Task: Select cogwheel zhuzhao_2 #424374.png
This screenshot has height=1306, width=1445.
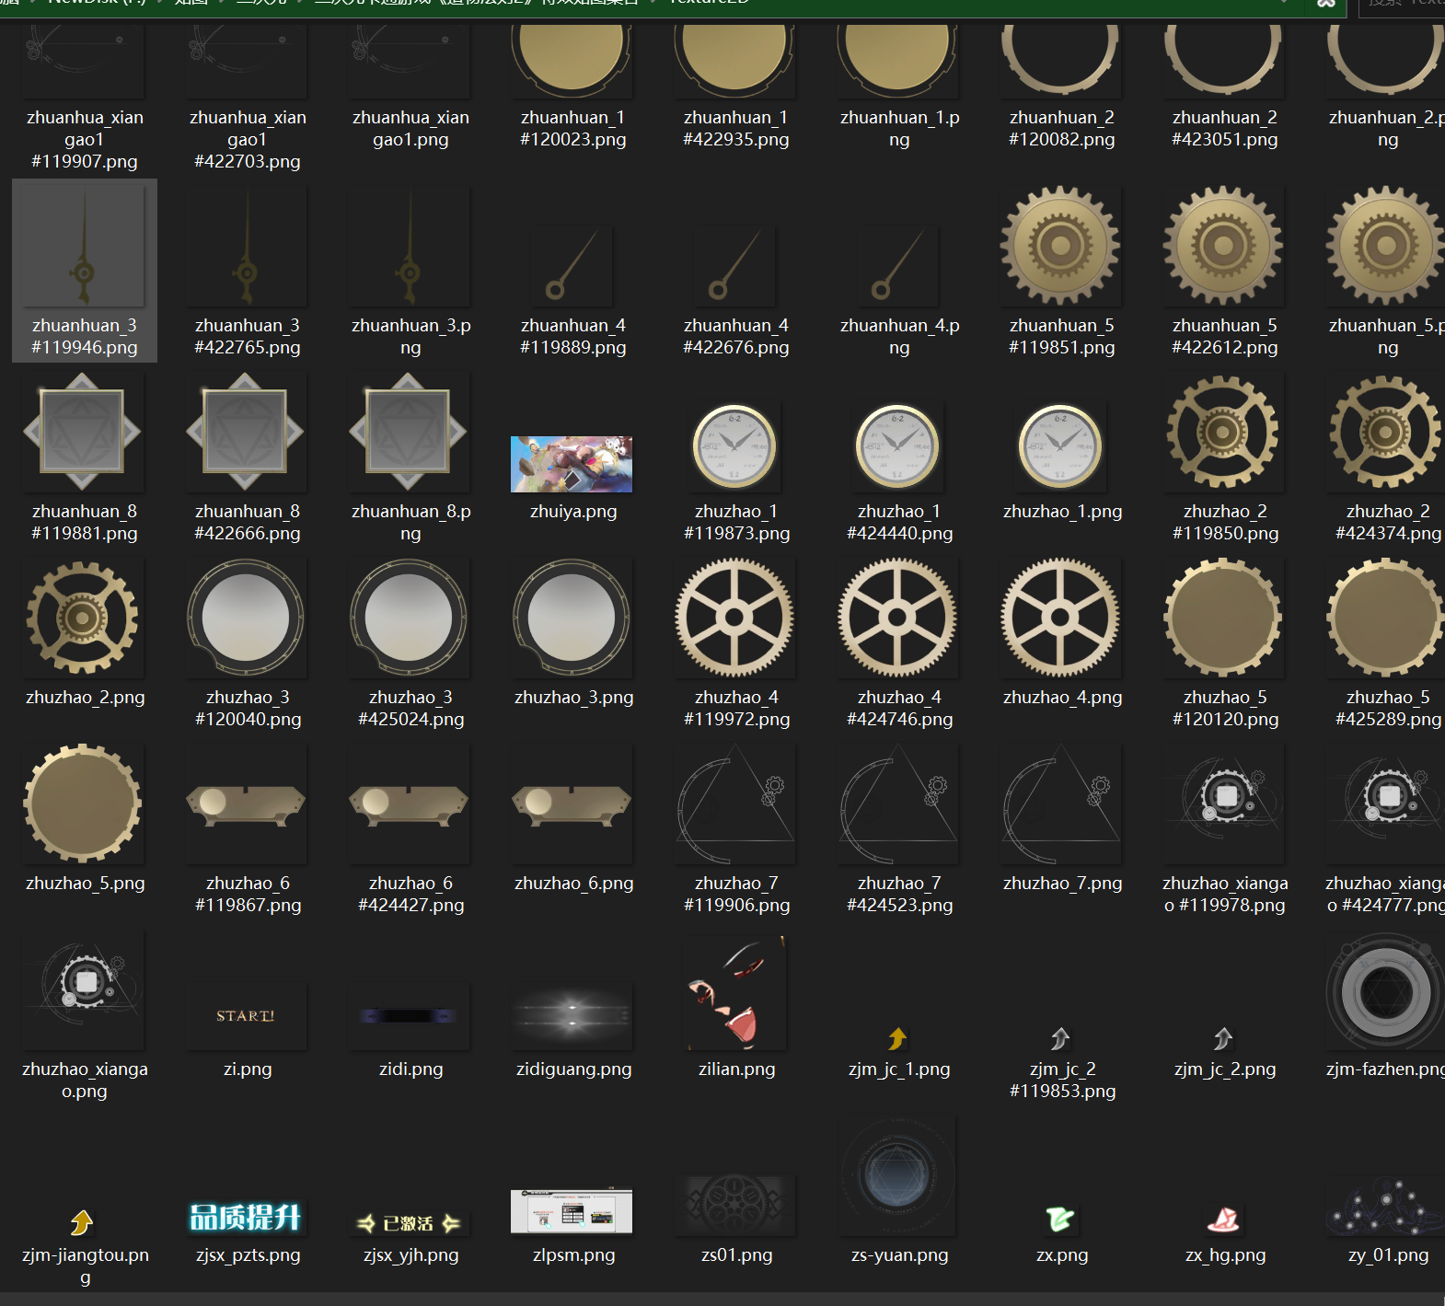Action: tap(1385, 432)
